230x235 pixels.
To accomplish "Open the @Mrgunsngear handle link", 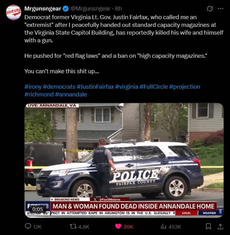I will [90, 9].
